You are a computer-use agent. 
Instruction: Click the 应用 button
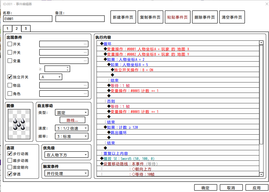257,188
